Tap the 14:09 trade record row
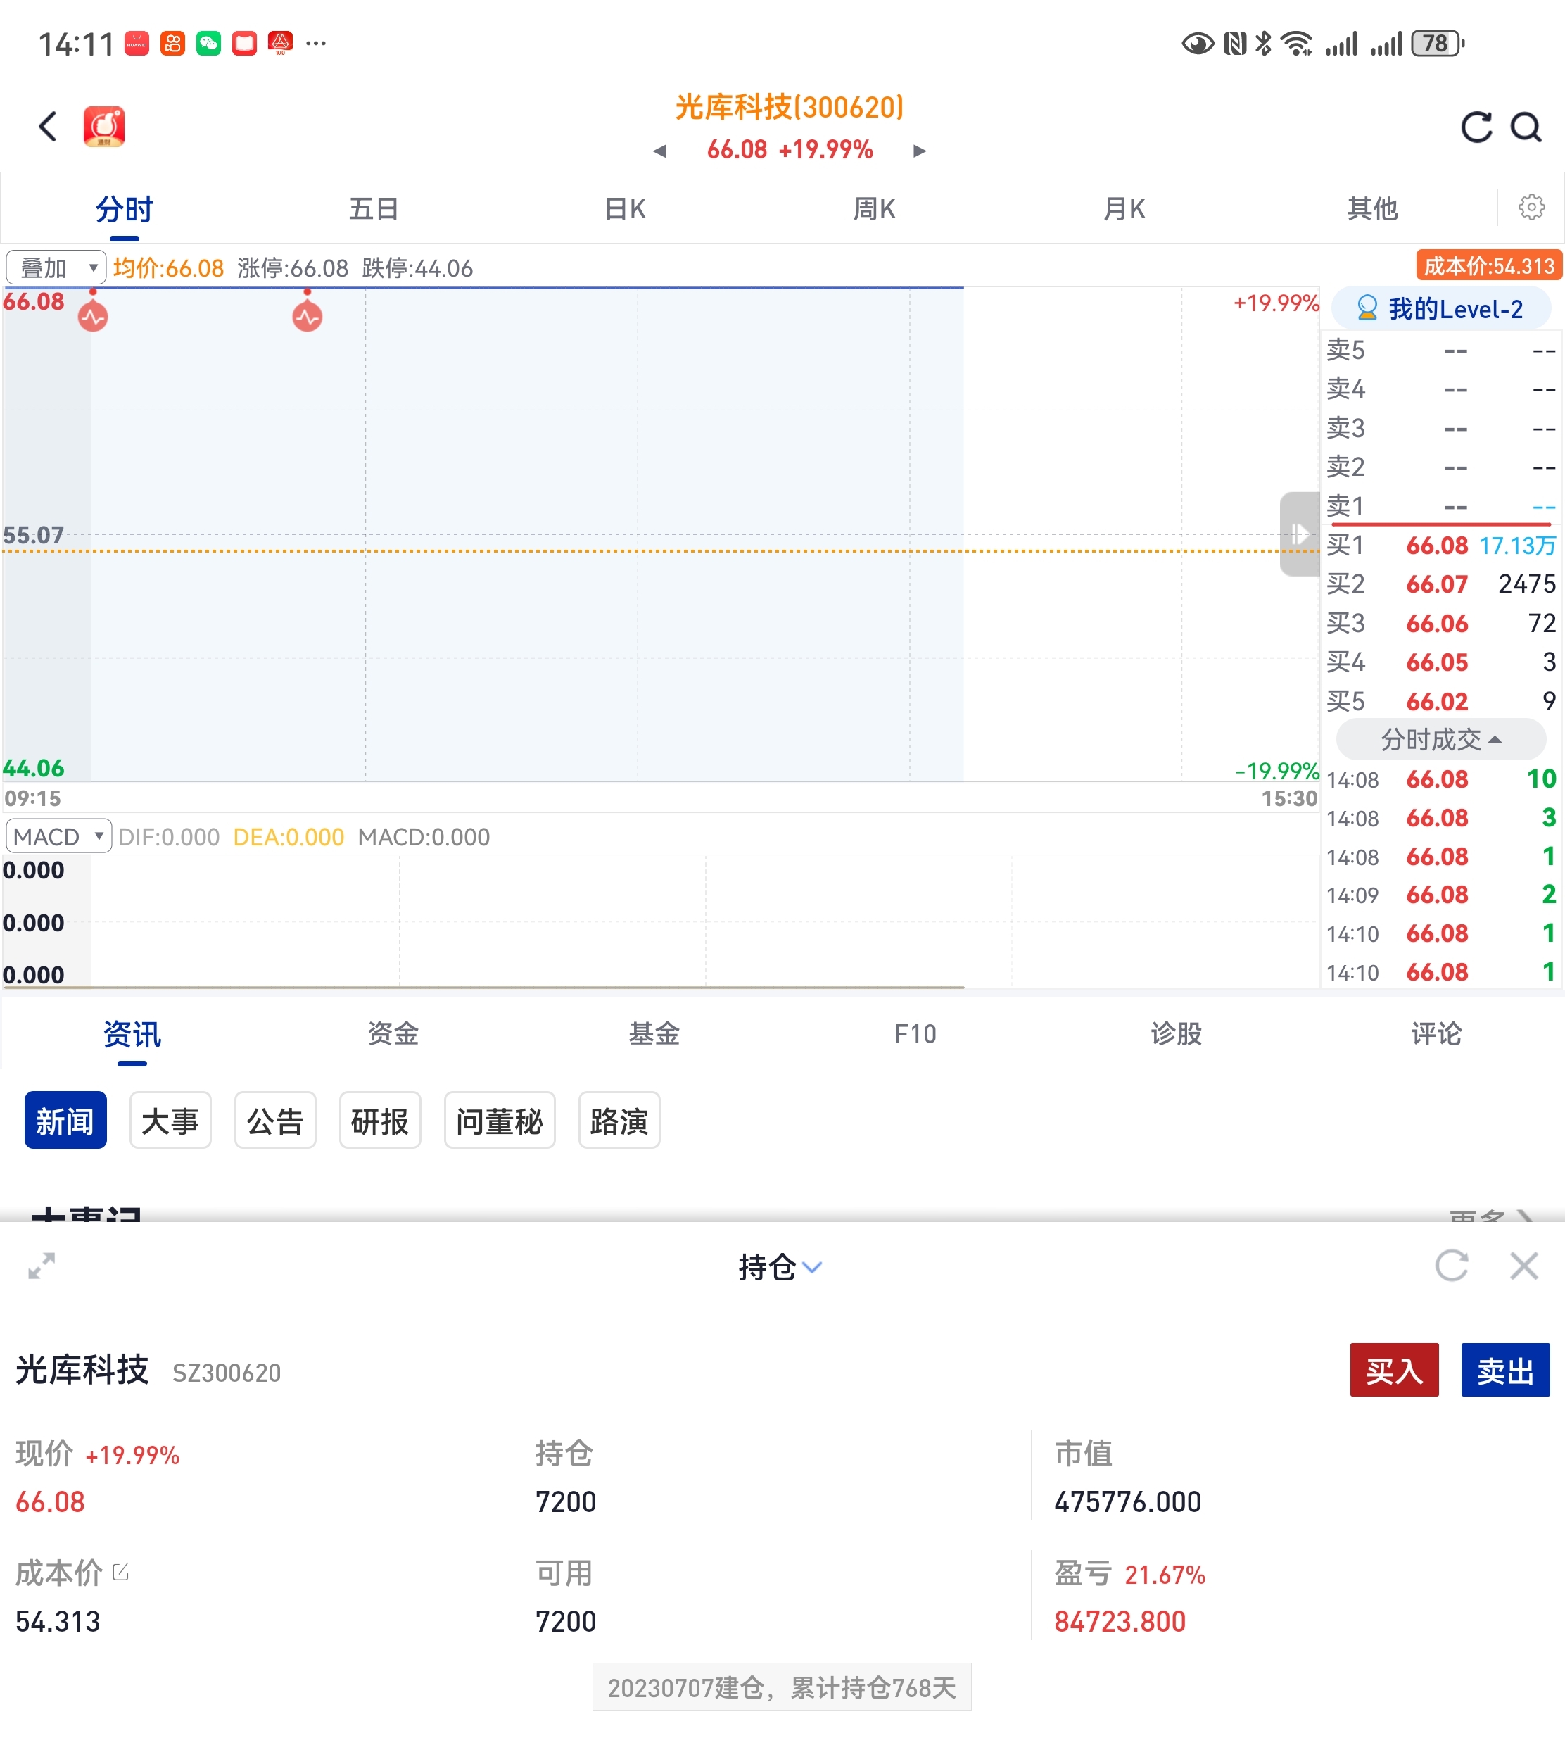Viewport: 1565px width, 1757px height. tap(1441, 895)
